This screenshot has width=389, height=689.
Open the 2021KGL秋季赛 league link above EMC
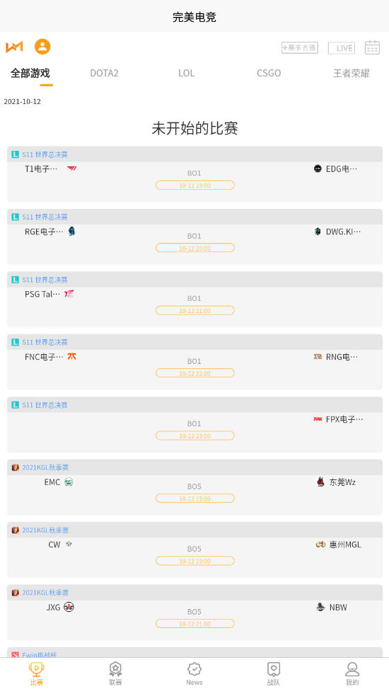point(45,467)
